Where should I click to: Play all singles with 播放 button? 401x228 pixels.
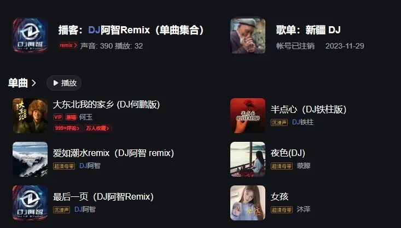click(64, 83)
